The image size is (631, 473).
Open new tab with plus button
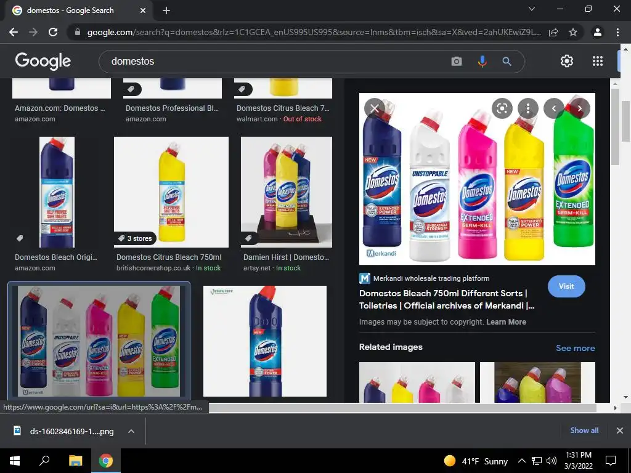click(166, 10)
